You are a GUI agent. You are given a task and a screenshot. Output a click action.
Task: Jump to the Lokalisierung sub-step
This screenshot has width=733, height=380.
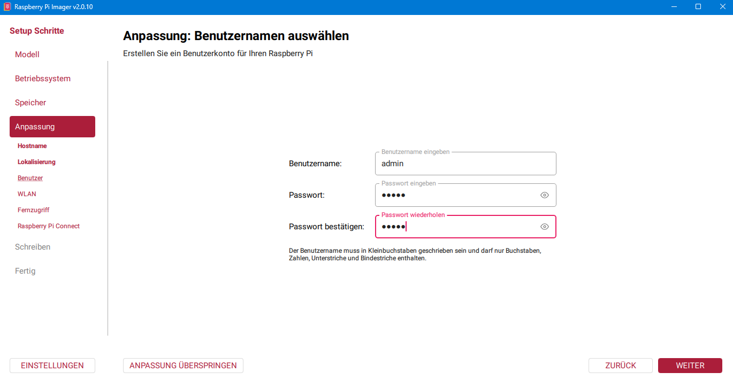(x=36, y=162)
